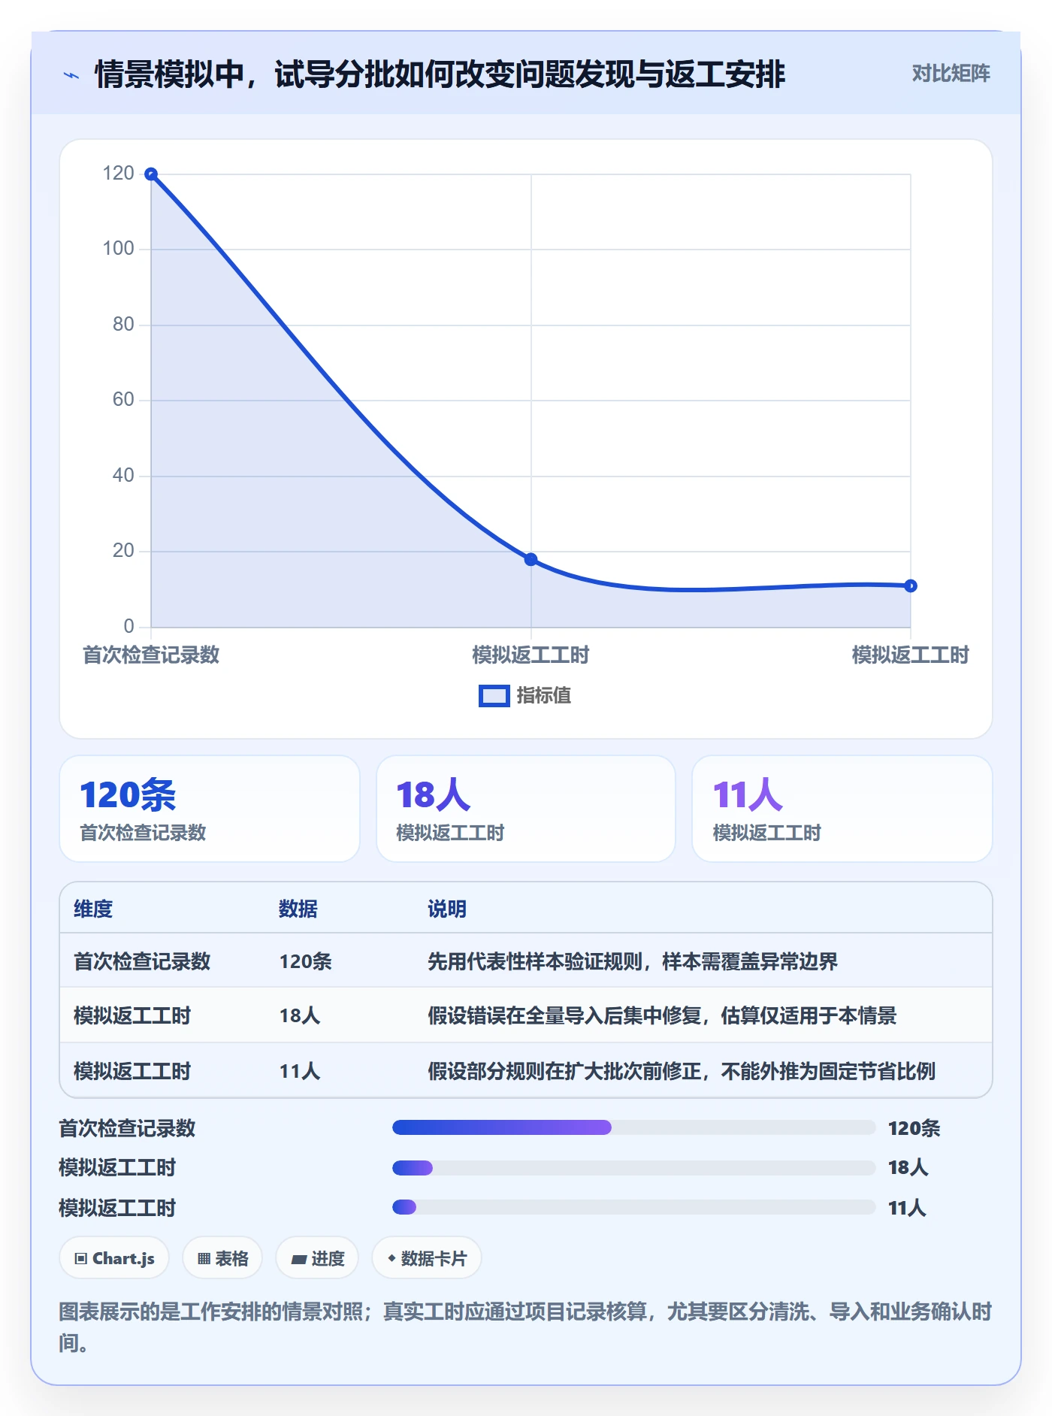1052x1416 pixels.
Task: Click the 120条 cell in the table
Action: click(x=306, y=962)
